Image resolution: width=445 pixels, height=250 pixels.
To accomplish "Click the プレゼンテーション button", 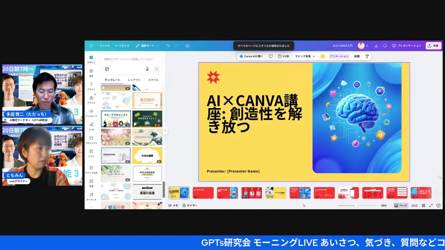I will click(407, 45).
